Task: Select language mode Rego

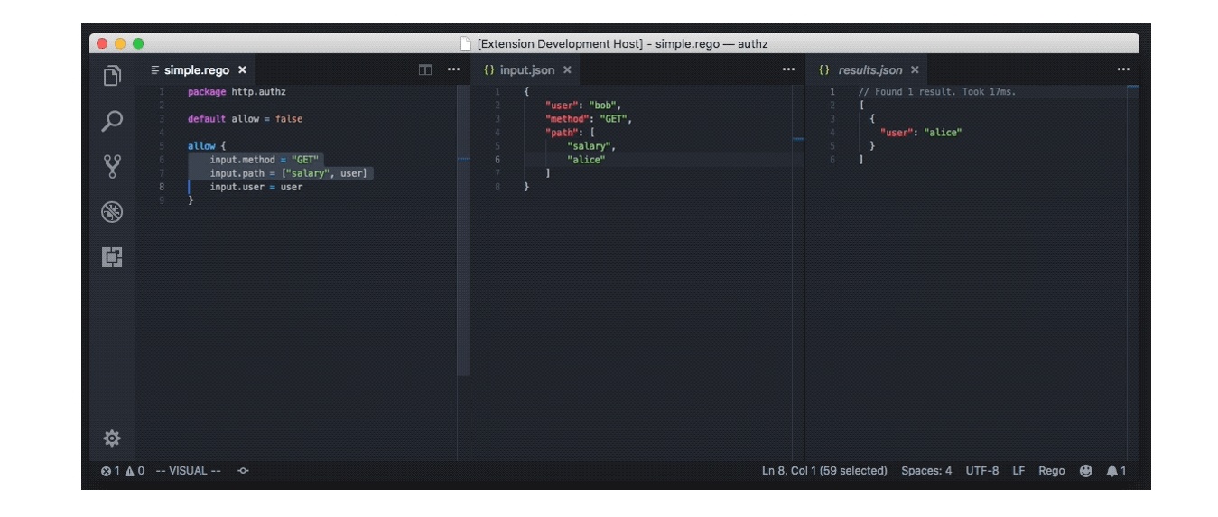Action: pos(1051,471)
